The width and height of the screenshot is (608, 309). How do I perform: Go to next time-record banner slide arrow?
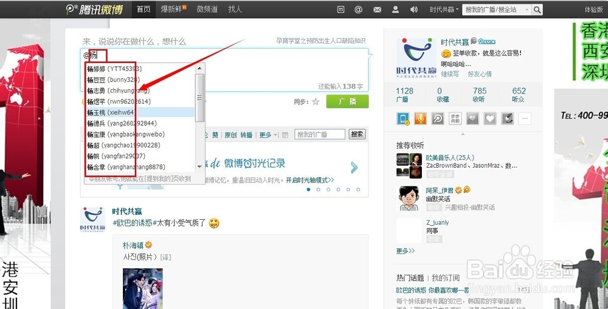pos(354,168)
